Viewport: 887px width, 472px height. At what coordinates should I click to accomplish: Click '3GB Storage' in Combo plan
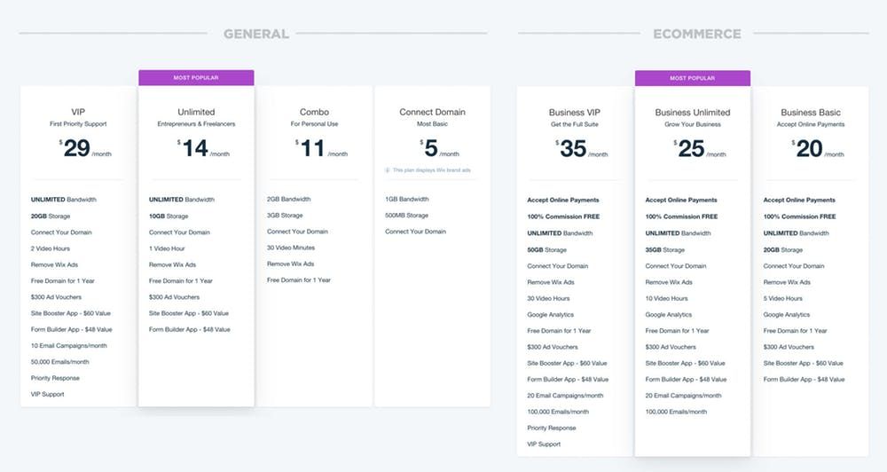(285, 216)
